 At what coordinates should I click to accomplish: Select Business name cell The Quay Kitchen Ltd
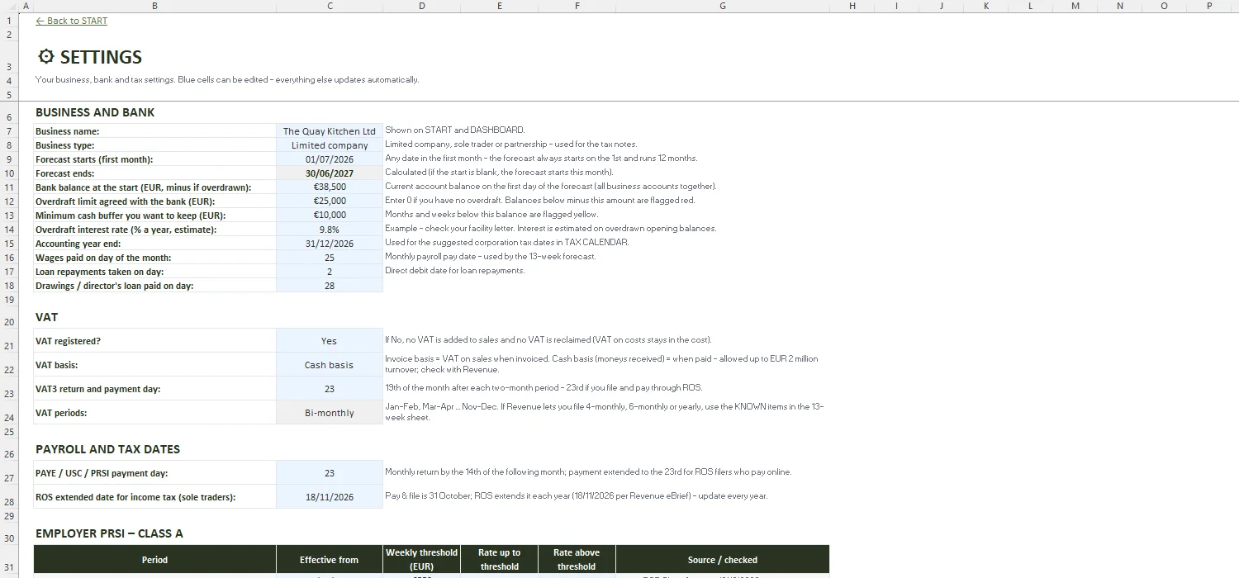[330, 131]
